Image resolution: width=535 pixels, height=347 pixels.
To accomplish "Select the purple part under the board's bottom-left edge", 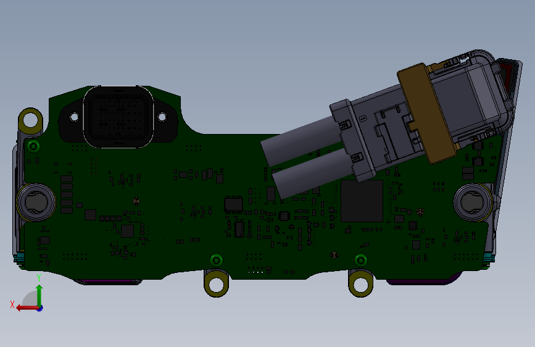I will click(x=108, y=282).
